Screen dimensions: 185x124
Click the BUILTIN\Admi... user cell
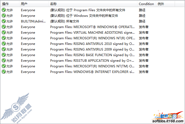(33, 21)
